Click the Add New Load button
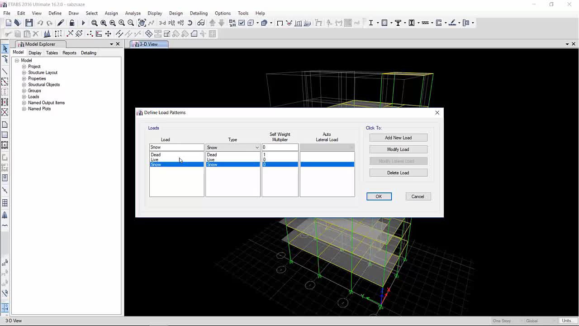Viewport: 579px width, 326px height. [x=398, y=138]
